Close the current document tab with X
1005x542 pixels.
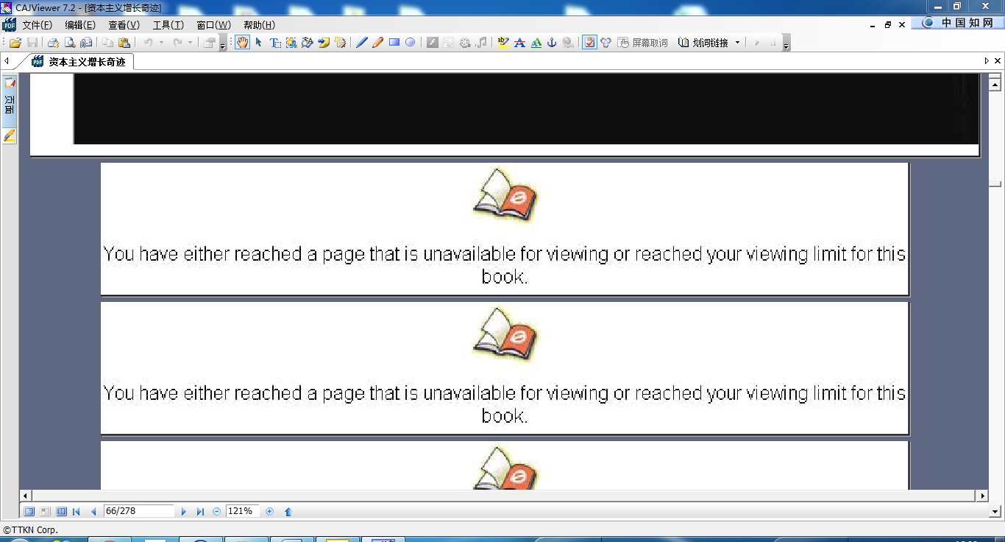click(998, 61)
